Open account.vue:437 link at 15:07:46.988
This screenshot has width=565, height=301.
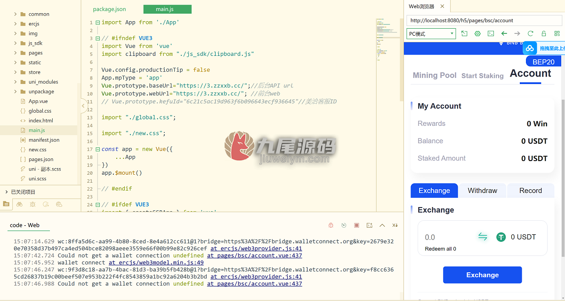point(254,284)
